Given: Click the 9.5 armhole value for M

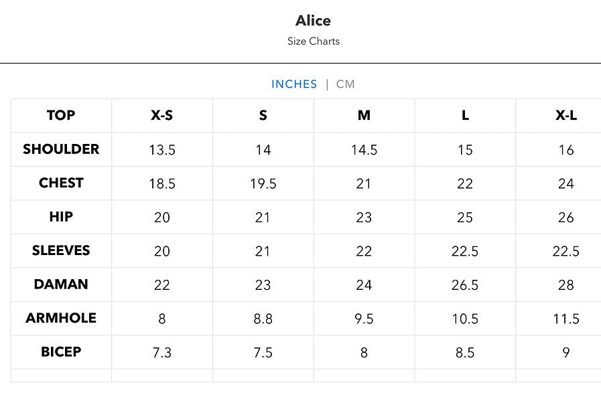Looking at the screenshot, I should [x=364, y=319].
